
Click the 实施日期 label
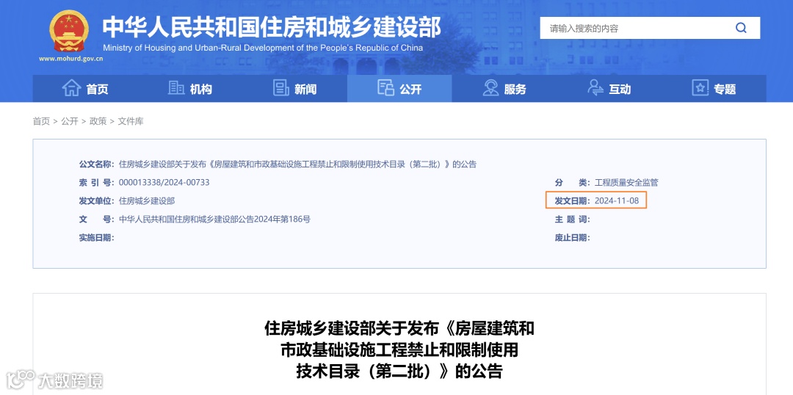[x=97, y=238]
